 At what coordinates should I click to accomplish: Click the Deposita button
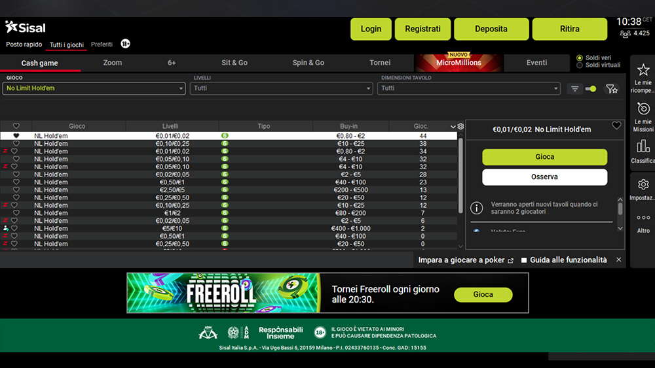coord(491,29)
